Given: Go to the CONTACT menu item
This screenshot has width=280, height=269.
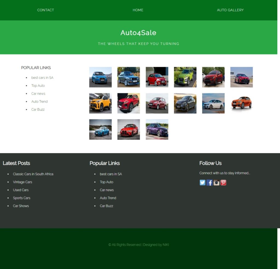Looking at the screenshot, I should 46,10.
